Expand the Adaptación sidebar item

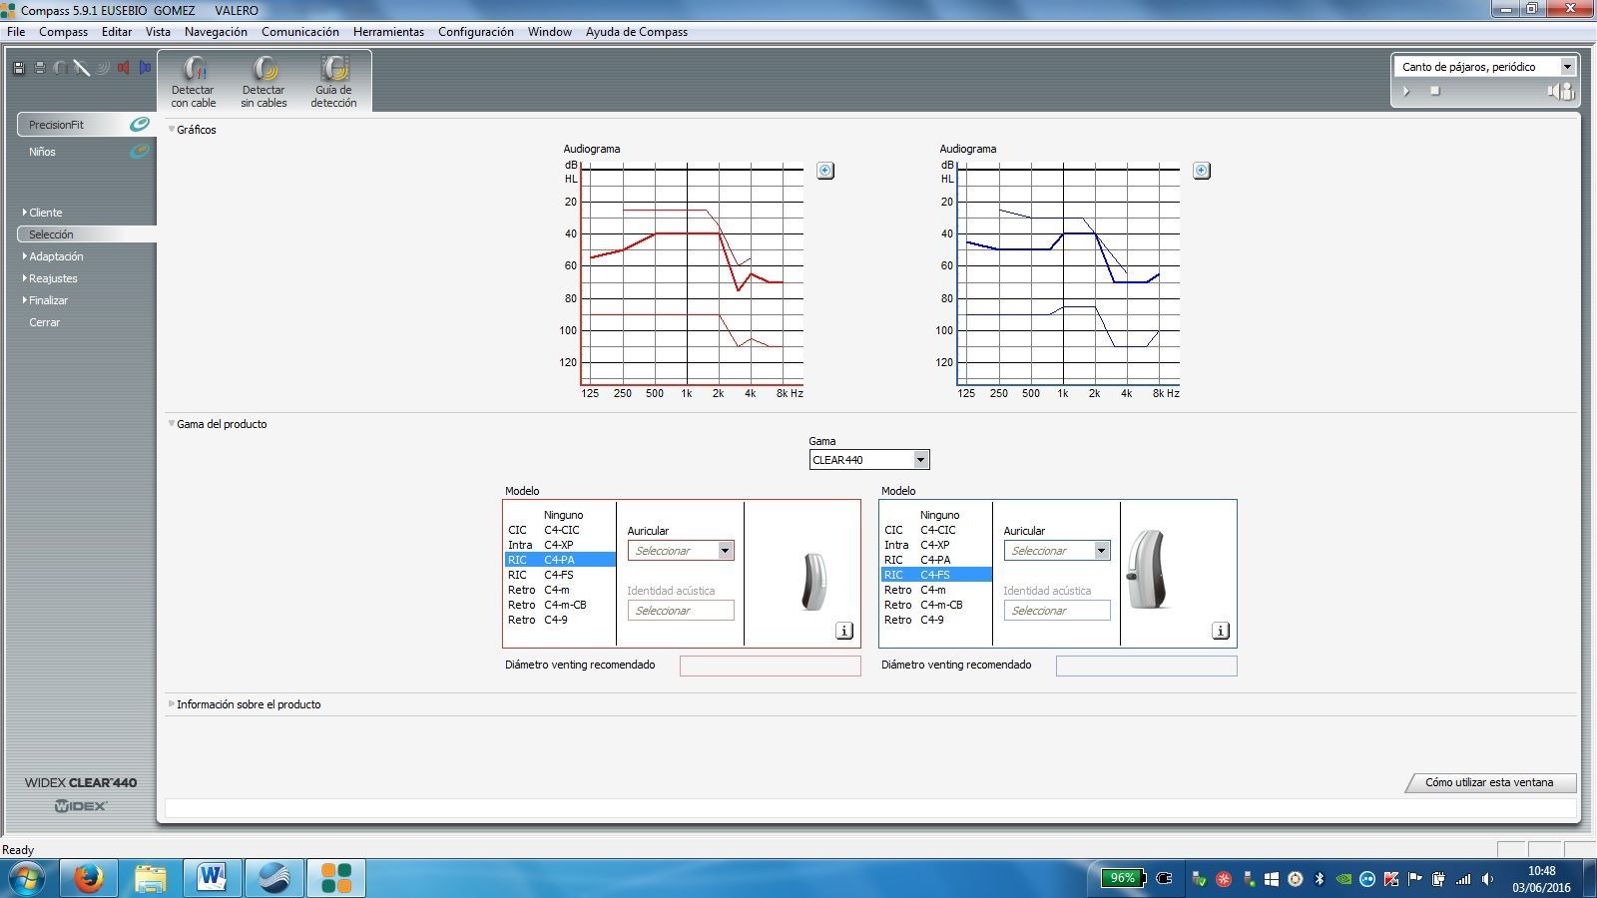point(25,256)
